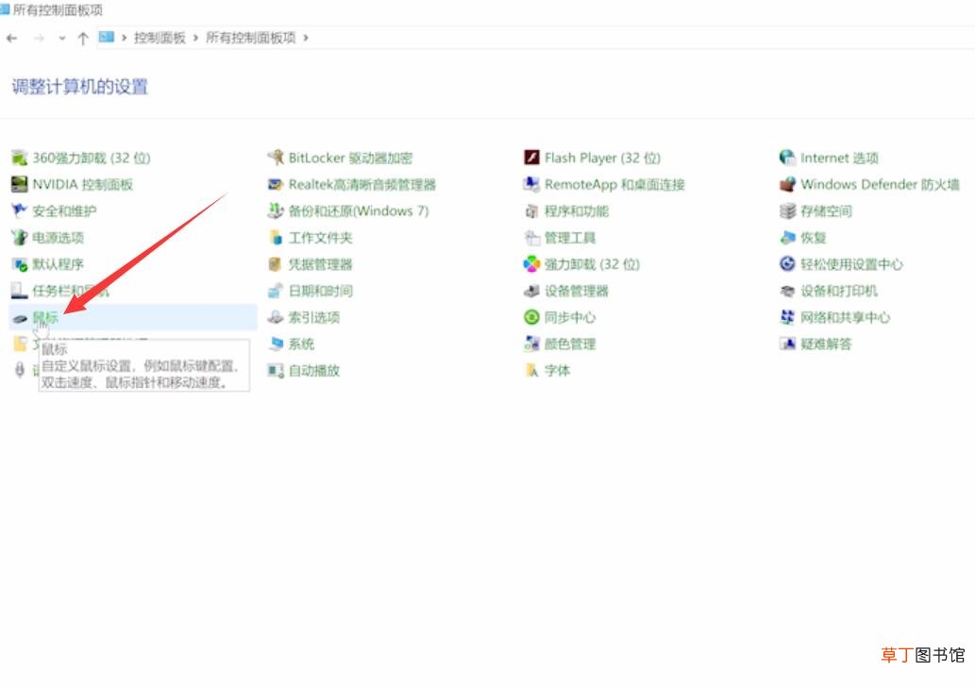Click the 程序和功能 icon
The image size is (975, 688).
(x=531, y=211)
